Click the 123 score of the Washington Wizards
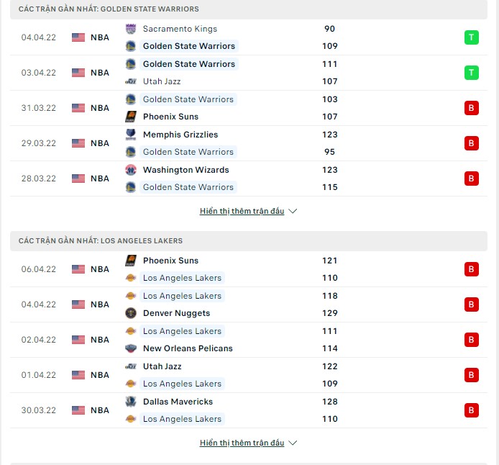This screenshot has width=499, height=465. (329, 170)
